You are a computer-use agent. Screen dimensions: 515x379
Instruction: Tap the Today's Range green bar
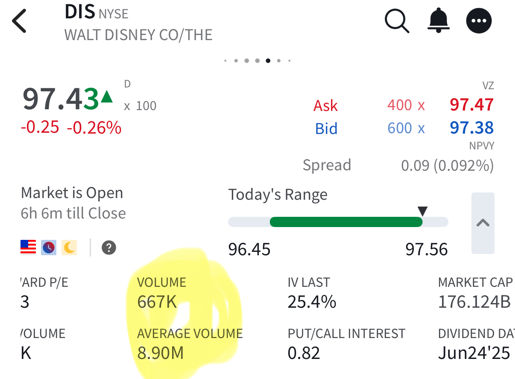(346, 222)
